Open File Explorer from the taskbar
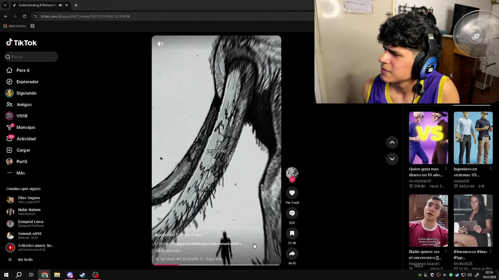This screenshot has width=499, height=280. (57, 275)
